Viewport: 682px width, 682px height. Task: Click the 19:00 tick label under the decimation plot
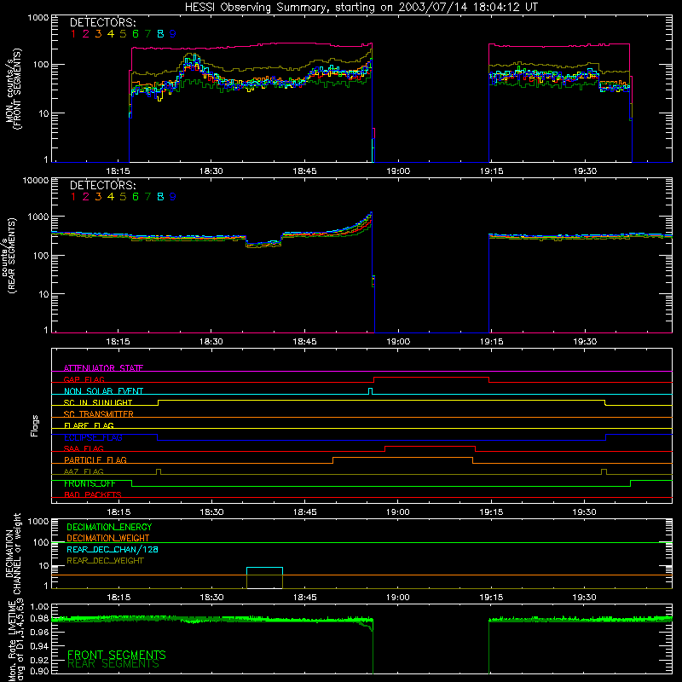point(398,598)
